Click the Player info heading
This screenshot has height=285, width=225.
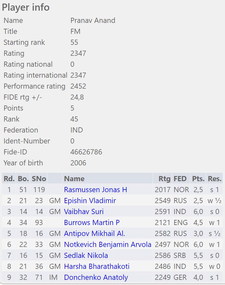pyautogui.click(x=26, y=7)
